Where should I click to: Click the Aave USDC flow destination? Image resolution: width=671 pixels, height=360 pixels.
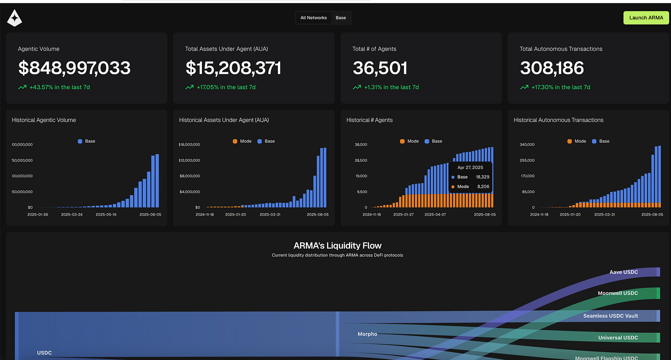pyautogui.click(x=624, y=272)
